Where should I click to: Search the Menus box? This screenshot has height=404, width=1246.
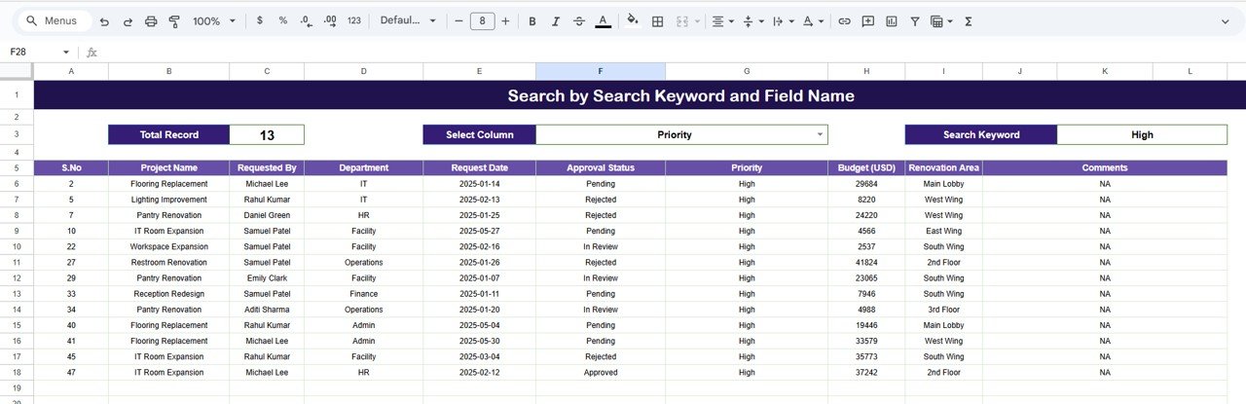(55, 20)
